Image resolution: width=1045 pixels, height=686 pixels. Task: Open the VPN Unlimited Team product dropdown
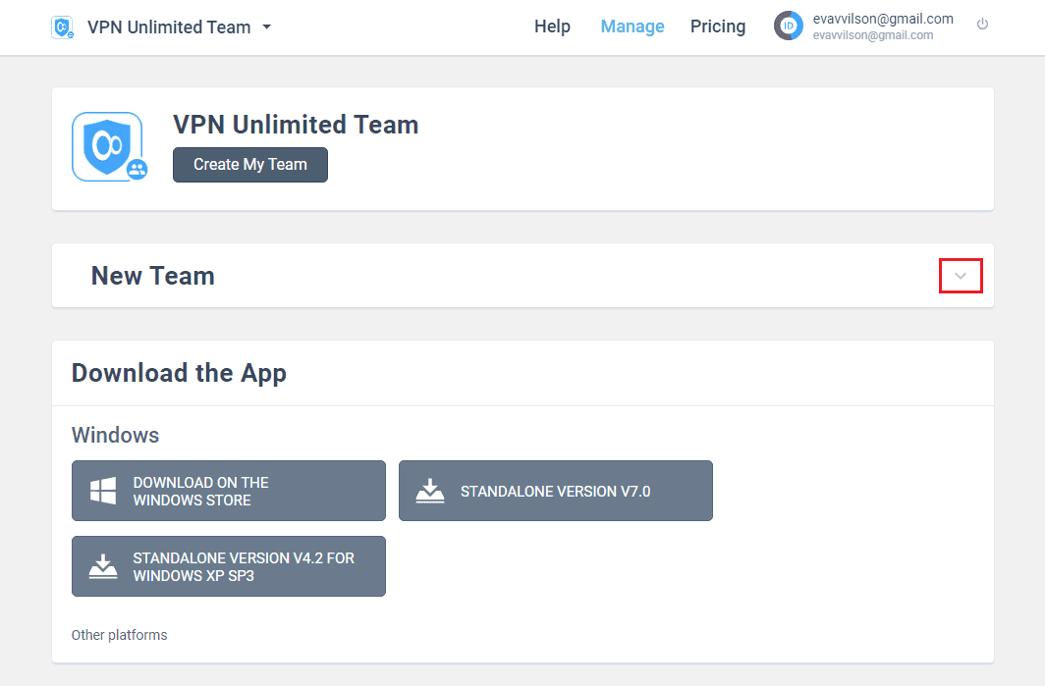pyautogui.click(x=168, y=27)
